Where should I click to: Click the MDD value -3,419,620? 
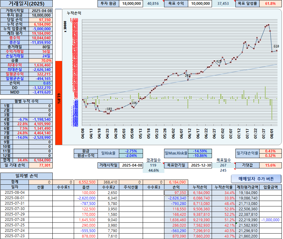(41, 92)
